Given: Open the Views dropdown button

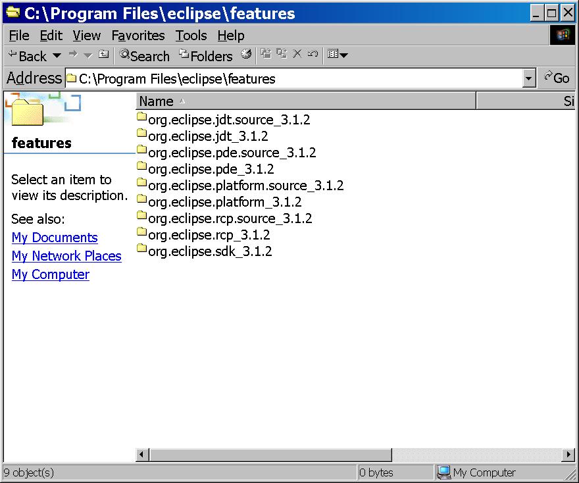Looking at the screenshot, I should pos(338,55).
